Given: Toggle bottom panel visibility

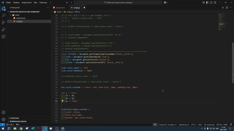Looking at the screenshot, I should click(211, 3).
